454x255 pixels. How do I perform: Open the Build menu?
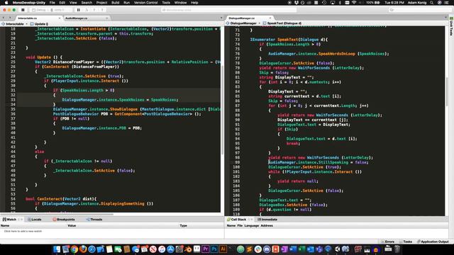click(x=115, y=3)
